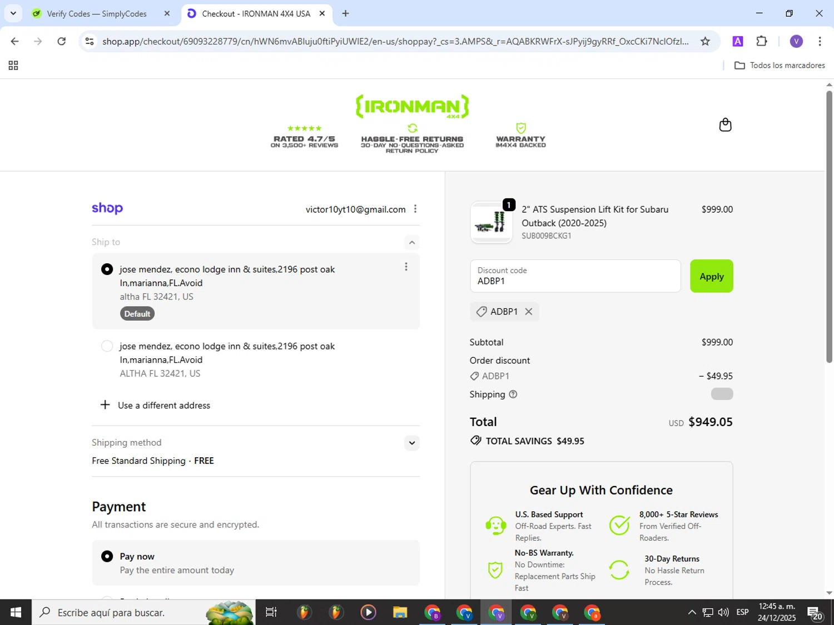834x625 pixels.
Task: Open Windows Start menu
Action: point(16,612)
